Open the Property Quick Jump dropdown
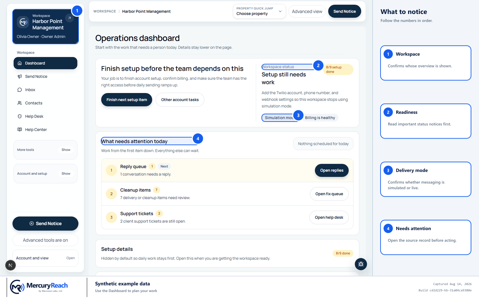 259,11
